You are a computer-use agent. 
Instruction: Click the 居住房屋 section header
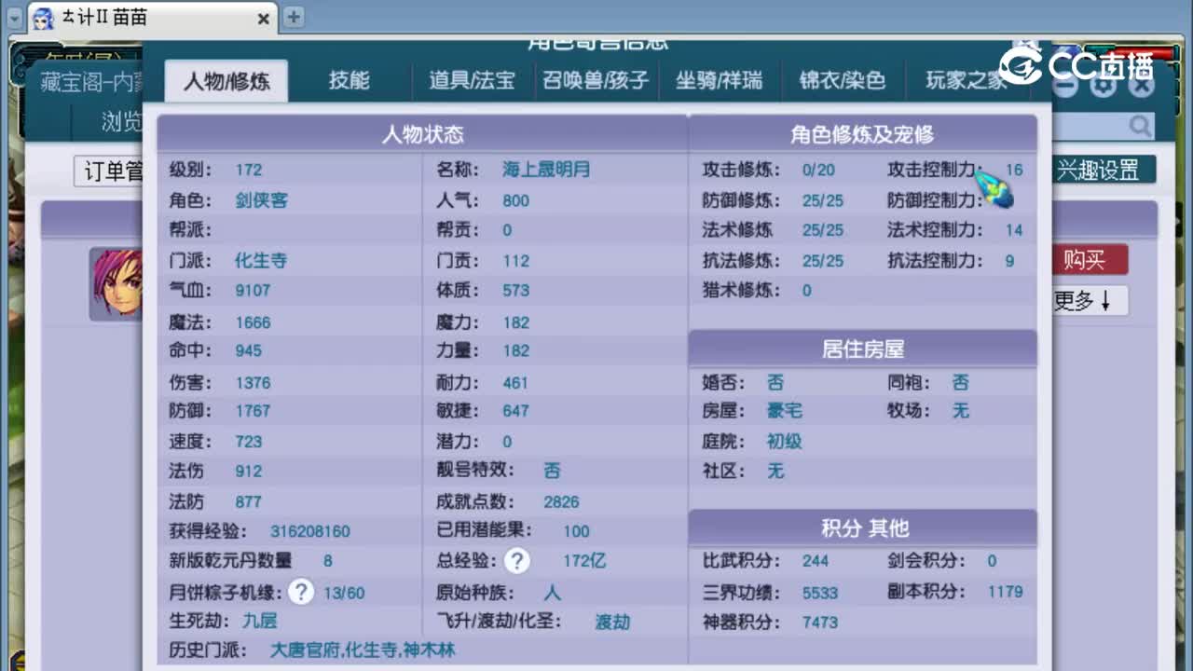point(862,349)
